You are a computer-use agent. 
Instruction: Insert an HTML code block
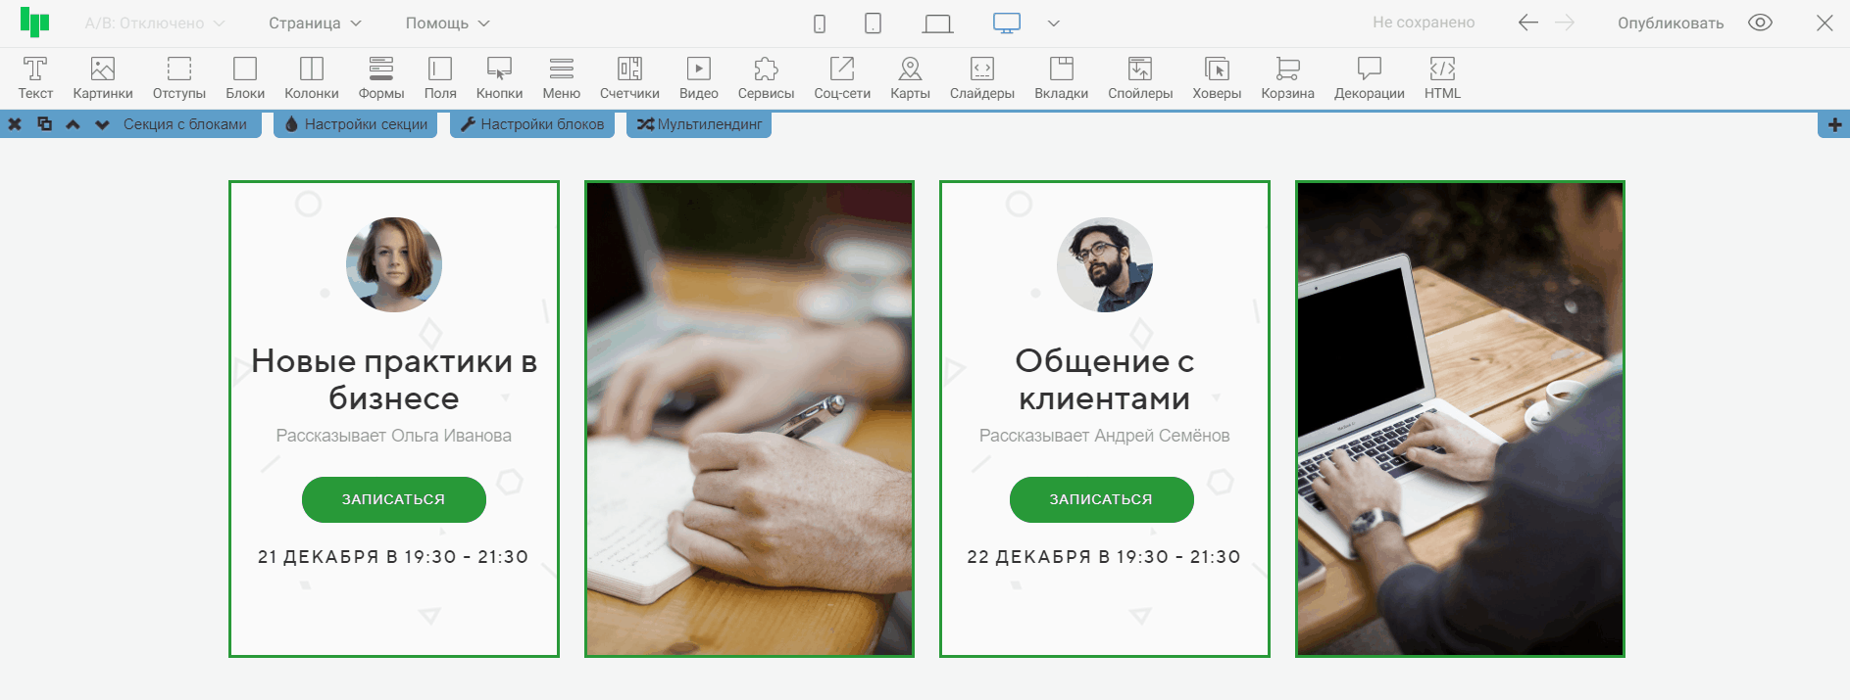point(1442,77)
